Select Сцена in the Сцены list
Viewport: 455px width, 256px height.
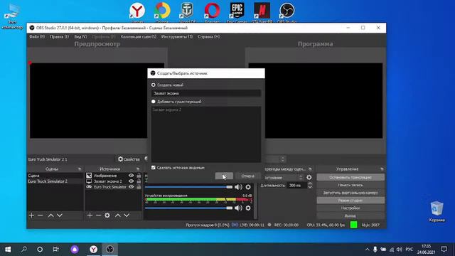pyautogui.click(x=55, y=176)
